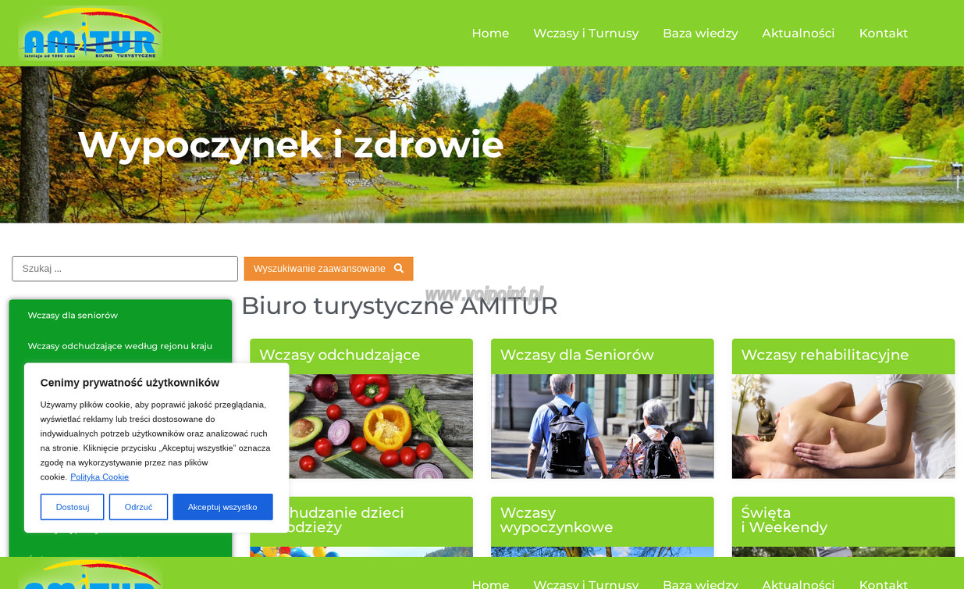Open the card title ending in dzieci i młodzieży
This screenshot has width=964, height=589.
point(347,520)
